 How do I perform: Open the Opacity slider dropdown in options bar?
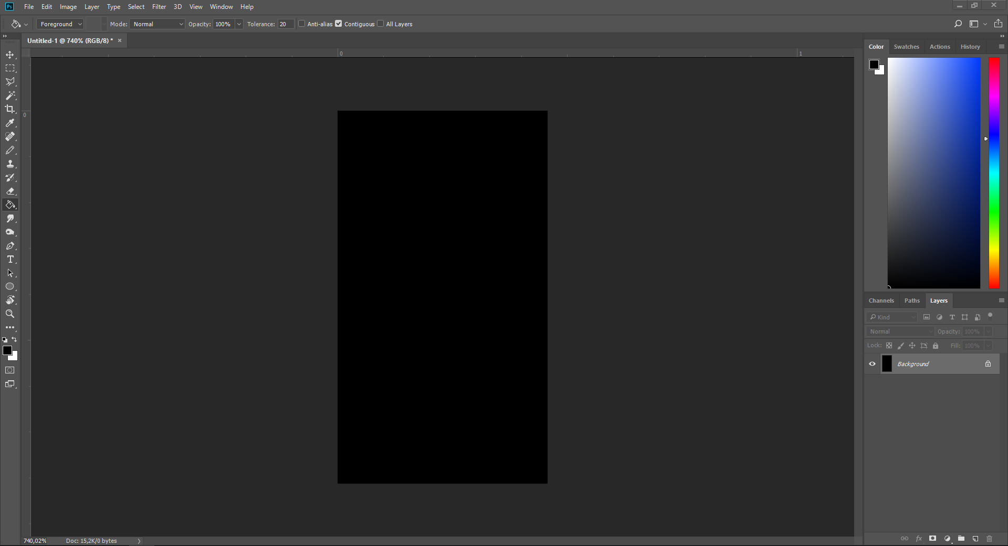(239, 24)
